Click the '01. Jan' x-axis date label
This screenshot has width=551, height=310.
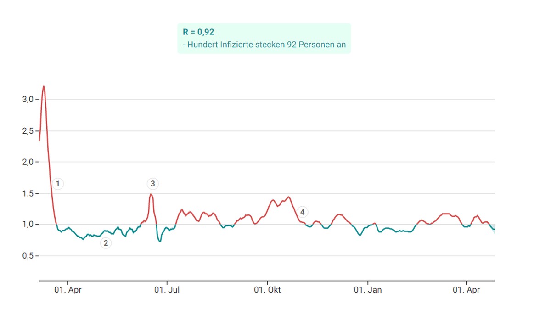[367, 290]
